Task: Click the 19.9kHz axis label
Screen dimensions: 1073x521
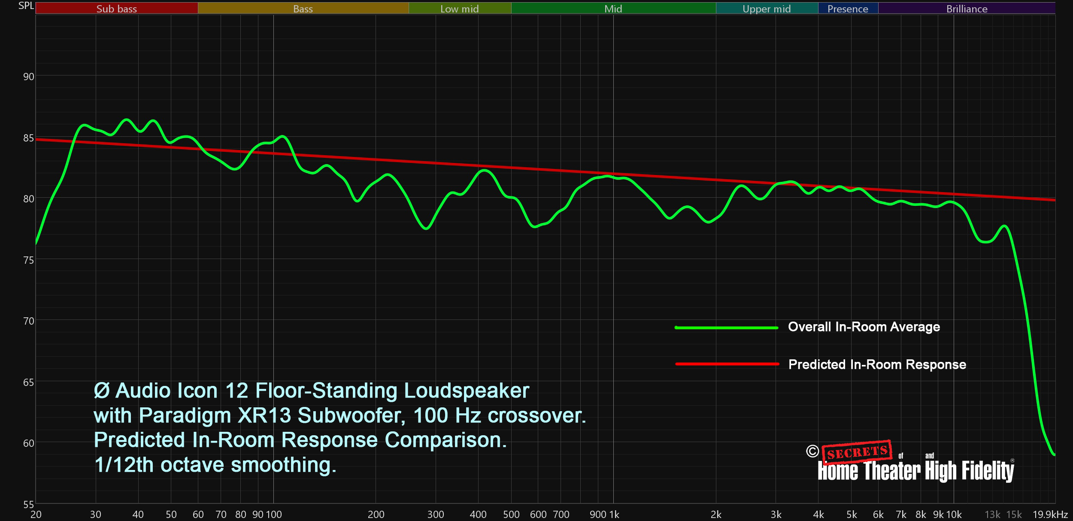Action: tap(1050, 515)
